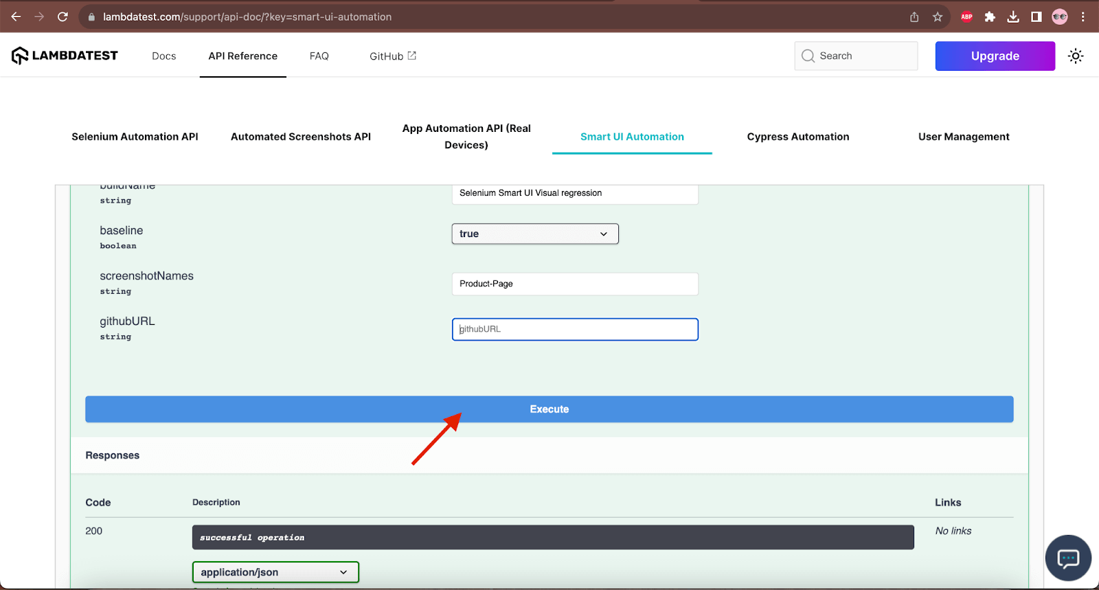The image size is (1099, 590).
Task: Click the screenshotNames parameter label
Action: (x=147, y=276)
